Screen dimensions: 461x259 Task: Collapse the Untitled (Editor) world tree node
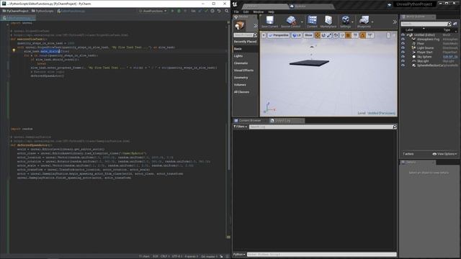tap(408, 35)
